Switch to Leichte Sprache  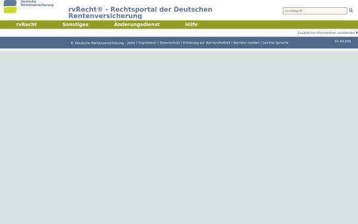point(276,43)
